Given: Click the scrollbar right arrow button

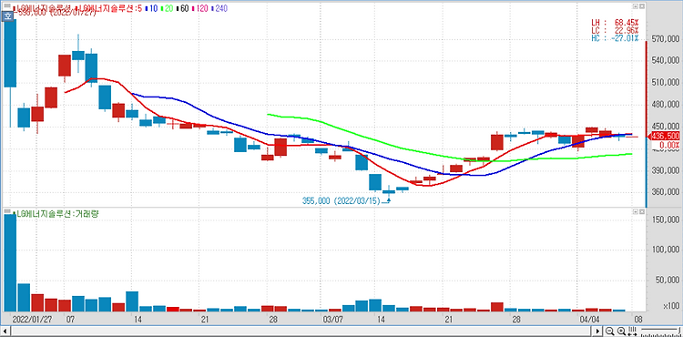Looking at the screenshot, I should [598, 331].
